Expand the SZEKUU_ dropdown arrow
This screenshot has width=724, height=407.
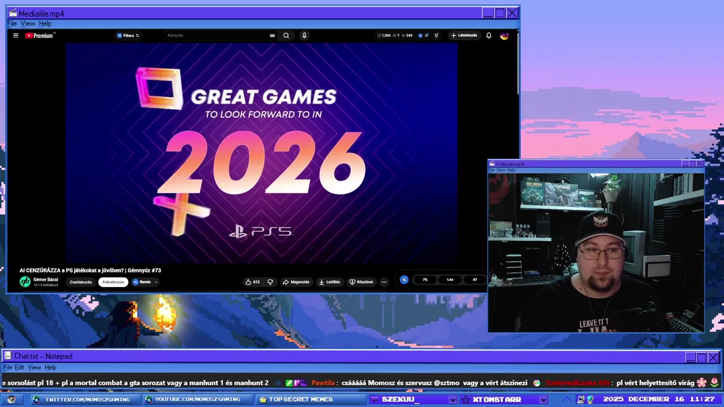(453, 400)
